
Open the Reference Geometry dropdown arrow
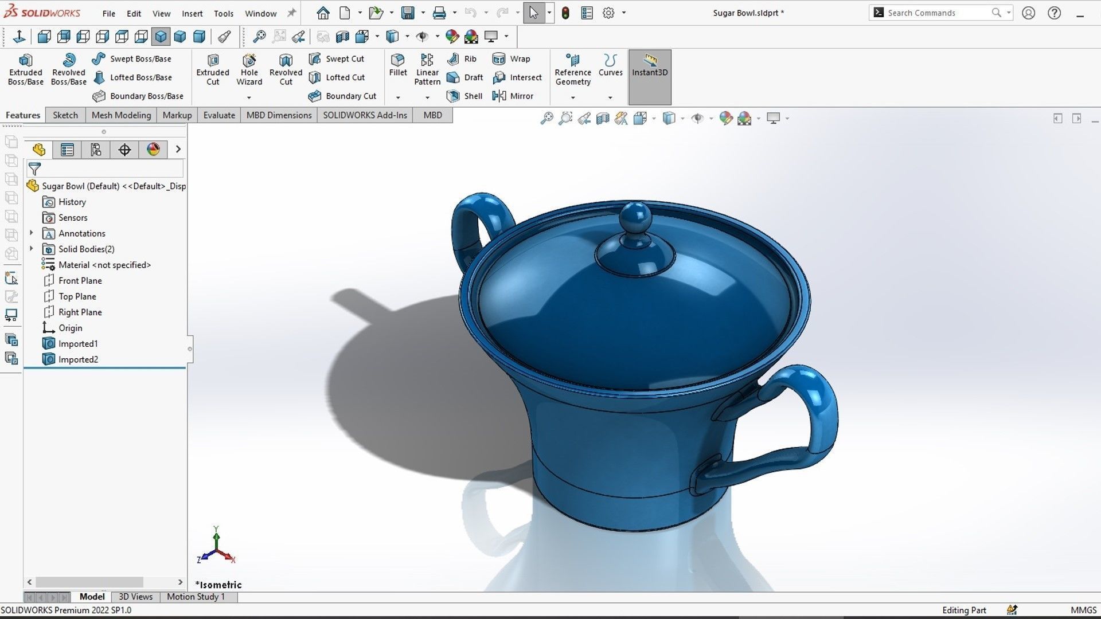click(x=572, y=97)
